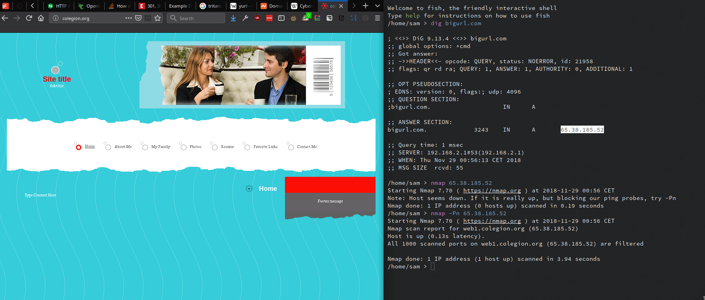Go to the browser home page
The height and width of the screenshot is (300, 705).
pyautogui.click(x=41, y=18)
